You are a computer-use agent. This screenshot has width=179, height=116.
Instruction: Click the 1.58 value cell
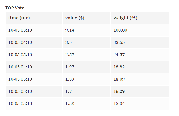pyautogui.click(x=87, y=104)
